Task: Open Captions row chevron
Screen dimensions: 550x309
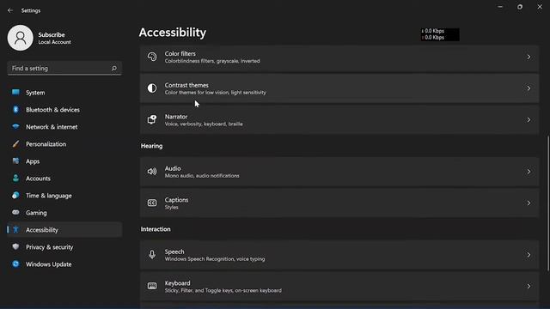Action: pos(529,203)
